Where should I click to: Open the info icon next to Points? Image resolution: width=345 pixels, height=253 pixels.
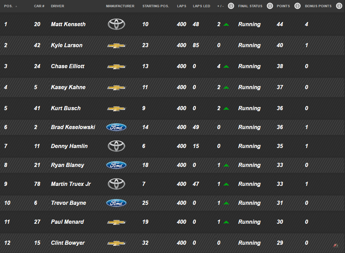(x=297, y=6)
